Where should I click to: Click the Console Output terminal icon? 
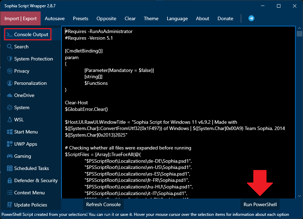[10, 34]
